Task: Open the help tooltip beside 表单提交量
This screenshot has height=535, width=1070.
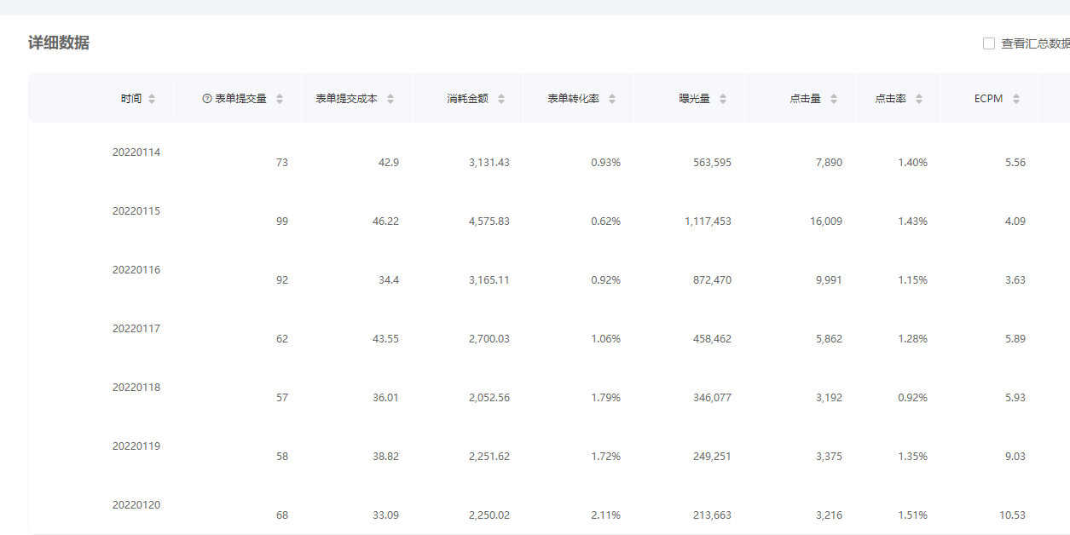Action: 205,97
